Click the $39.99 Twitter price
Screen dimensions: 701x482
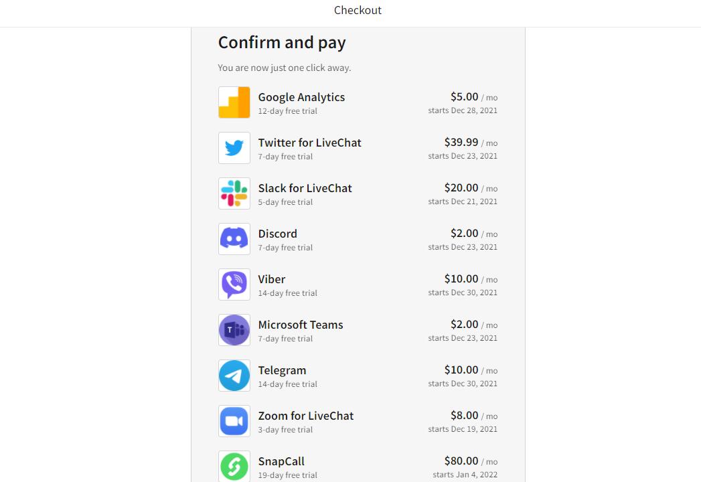[461, 142]
